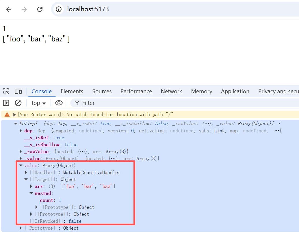299x232 pixels.
Task: View site information icon in address bar
Action: pyautogui.click(x=59, y=9)
